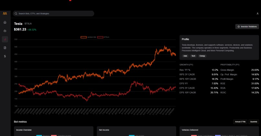This screenshot has height=136, width=261.
Task: Click the 31.03% ROE value
Action: tap(255, 84)
